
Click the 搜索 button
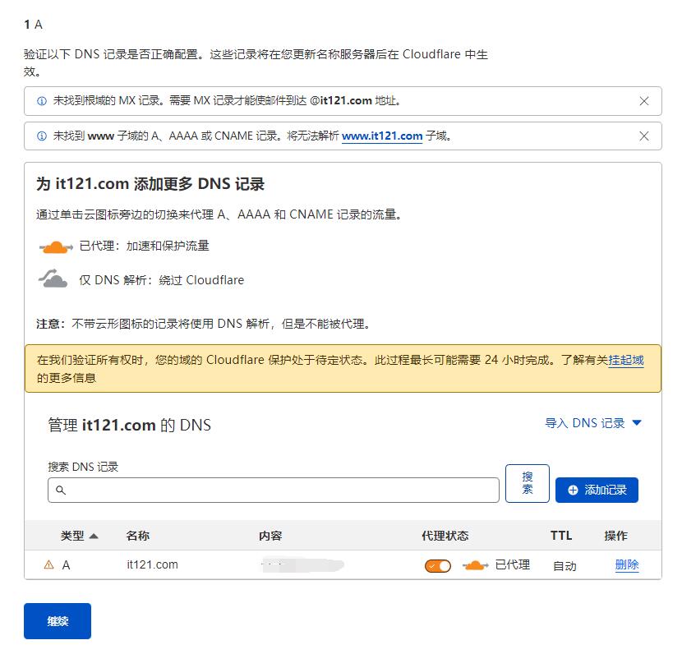coord(528,484)
